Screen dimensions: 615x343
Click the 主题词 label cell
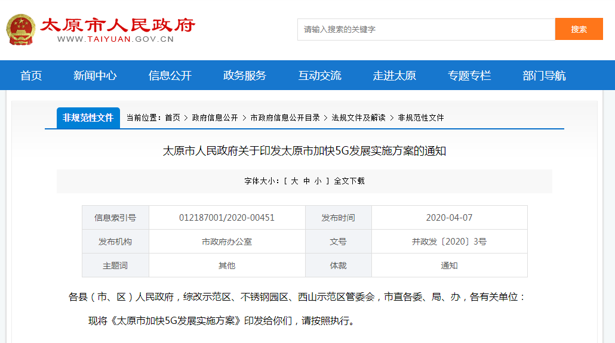pos(115,266)
